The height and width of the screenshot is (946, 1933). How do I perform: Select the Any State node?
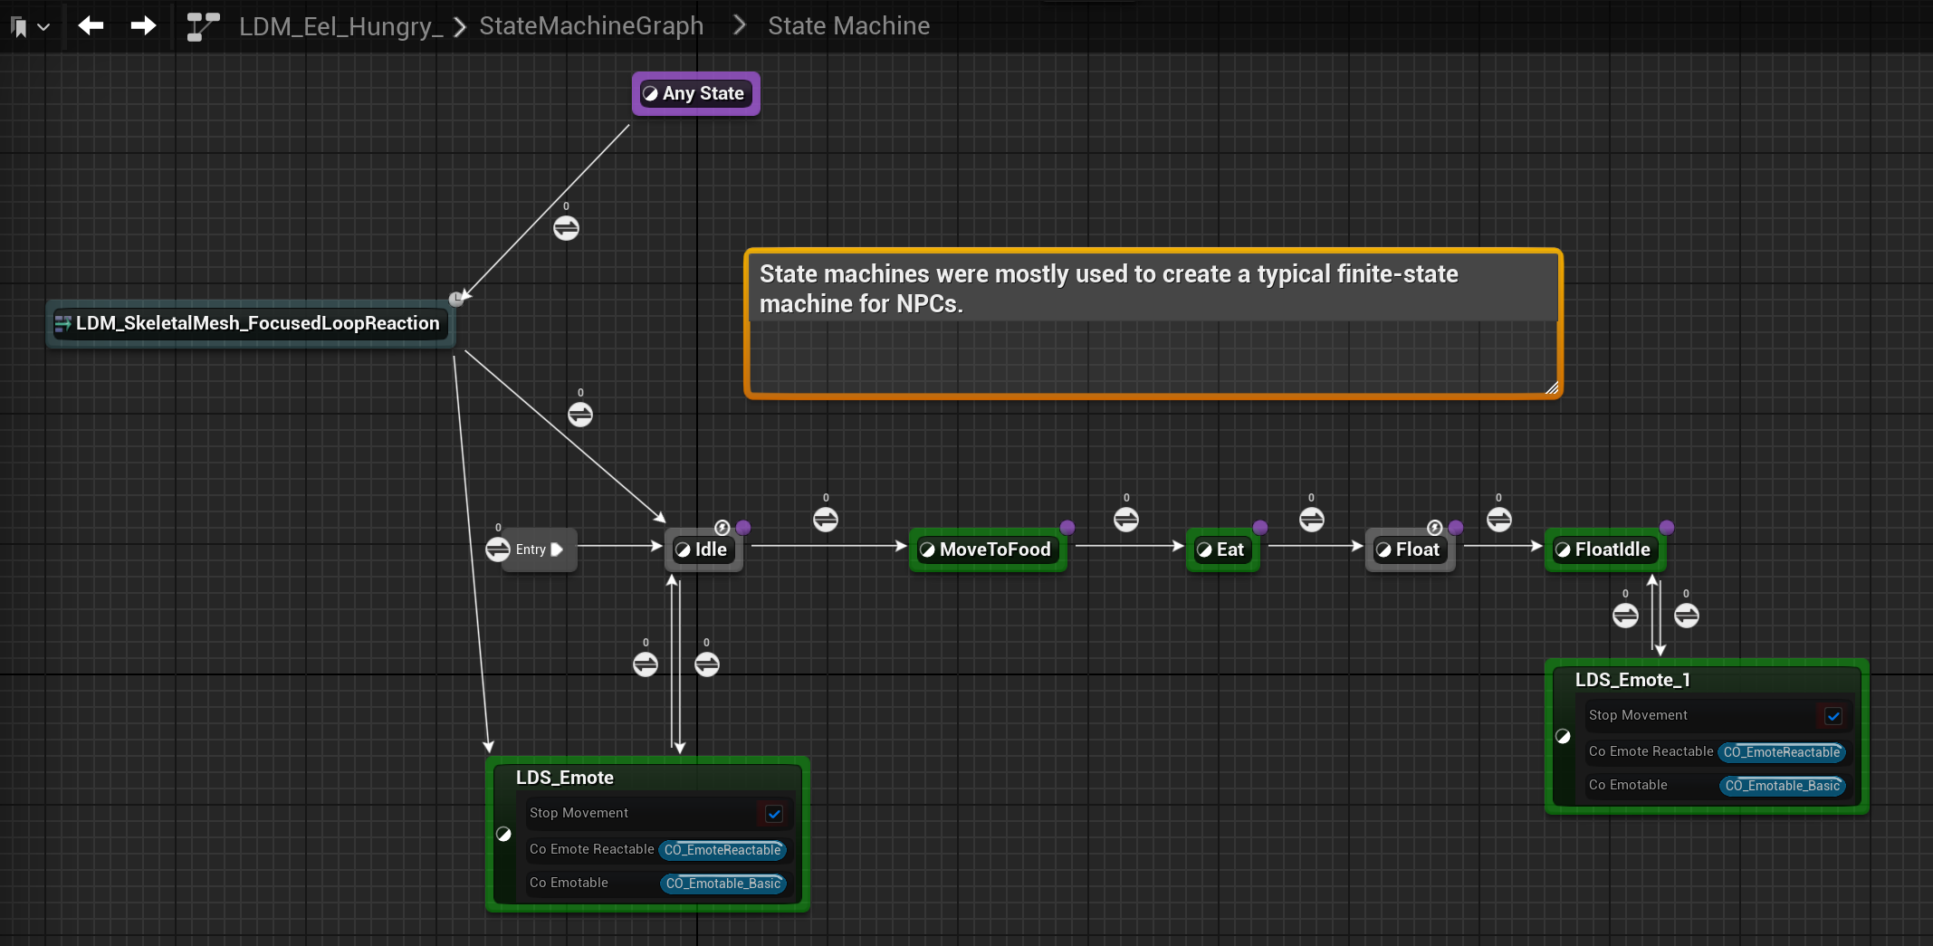click(x=695, y=93)
